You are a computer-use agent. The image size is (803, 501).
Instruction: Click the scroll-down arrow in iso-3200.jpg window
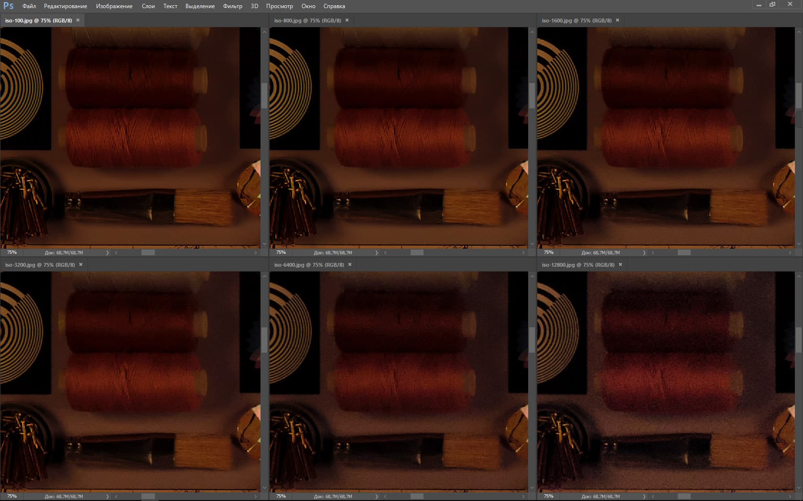coord(264,488)
